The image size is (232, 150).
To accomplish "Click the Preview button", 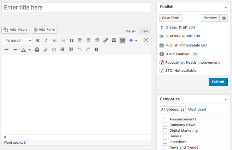I will 210,18.
